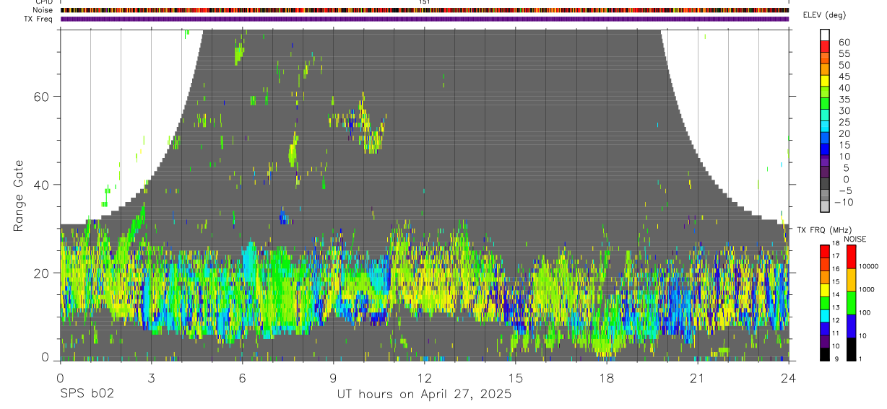Click the purple TX Freq strip above plot
The width and height of the screenshot is (887, 409).
(x=424, y=19)
